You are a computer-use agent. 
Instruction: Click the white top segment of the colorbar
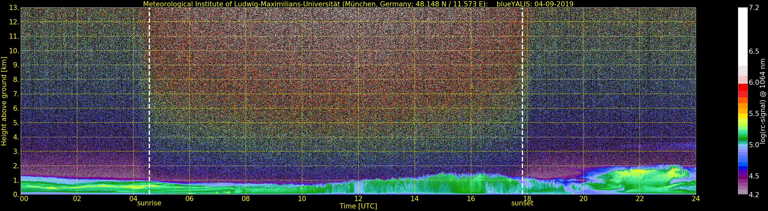click(x=743, y=36)
